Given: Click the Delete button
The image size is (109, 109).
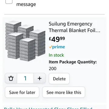Looking at the screenshot, I should [x=59, y=79].
